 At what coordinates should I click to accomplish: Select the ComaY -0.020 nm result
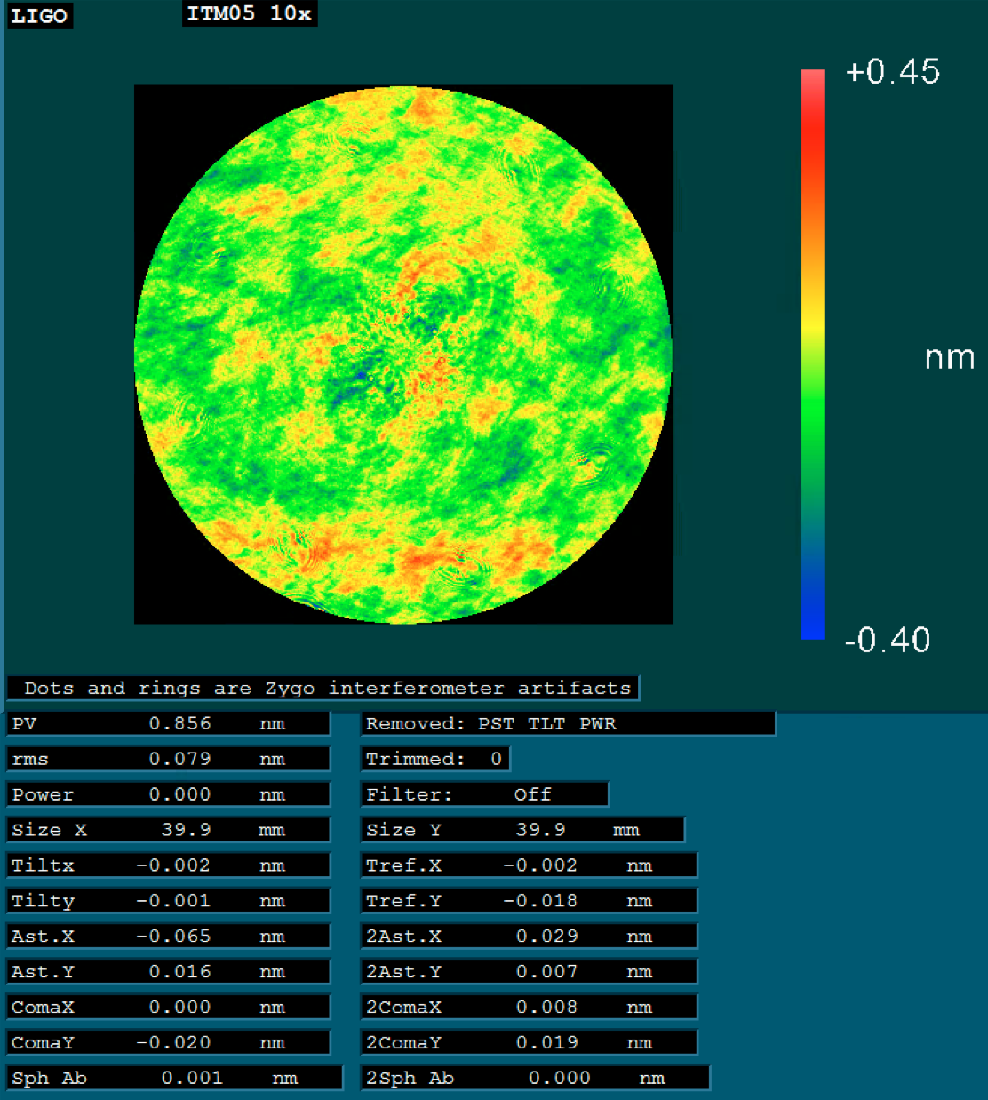click(x=168, y=1042)
